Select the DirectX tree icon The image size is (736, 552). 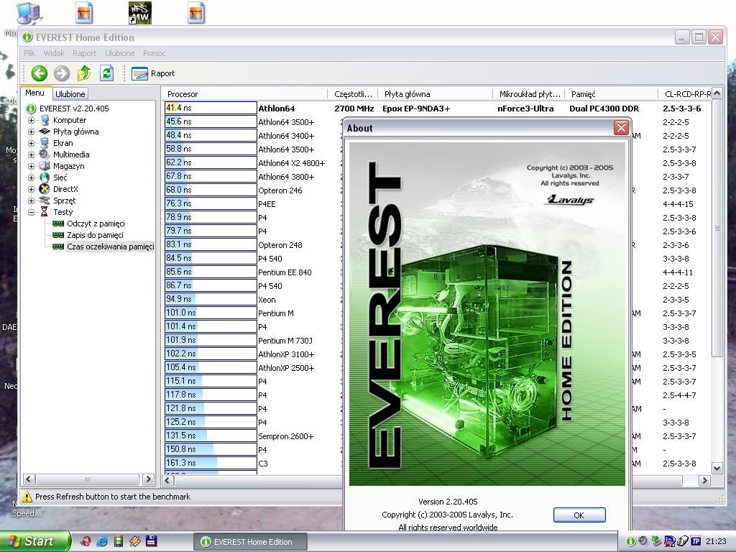click(x=45, y=189)
